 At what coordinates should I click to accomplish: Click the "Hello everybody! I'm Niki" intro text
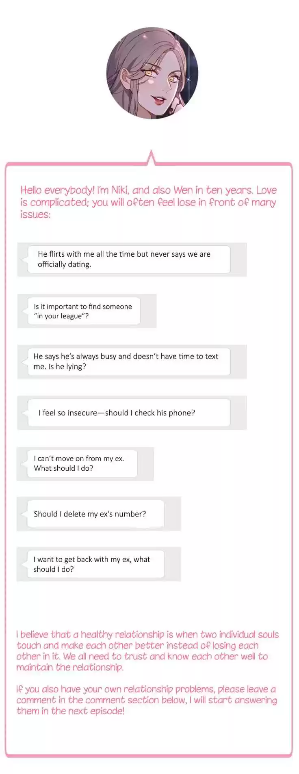[148, 202]
